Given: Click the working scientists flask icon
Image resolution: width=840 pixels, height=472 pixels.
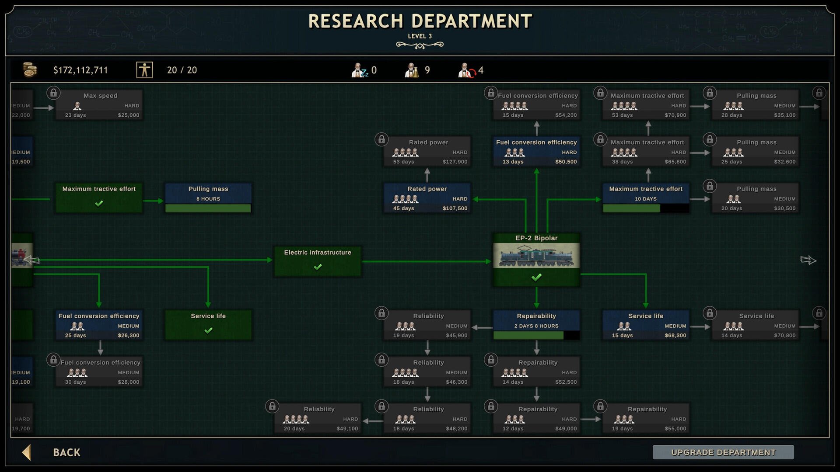Looking at the screenshot, I should (412, 70).
